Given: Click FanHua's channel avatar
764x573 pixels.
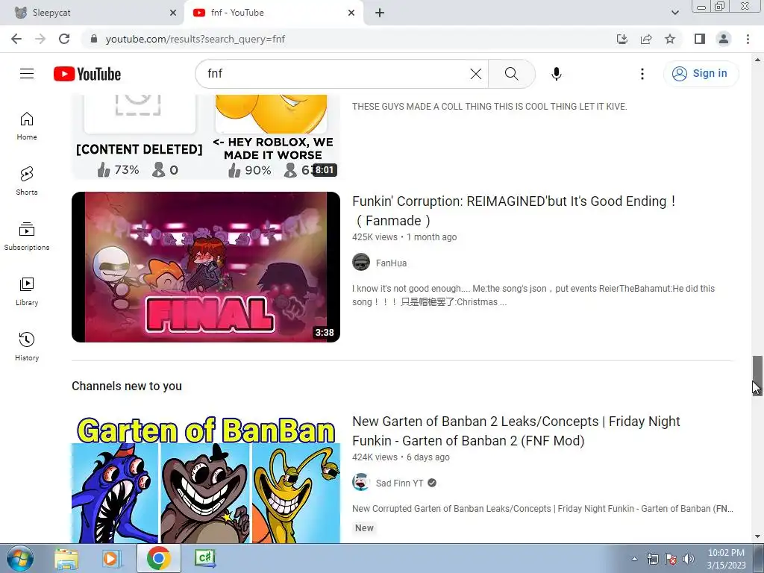Looking at the screenshot, I should (x=361, y=262).
